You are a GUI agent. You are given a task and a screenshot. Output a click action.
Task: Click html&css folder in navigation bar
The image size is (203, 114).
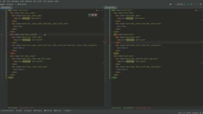(10, 4)
